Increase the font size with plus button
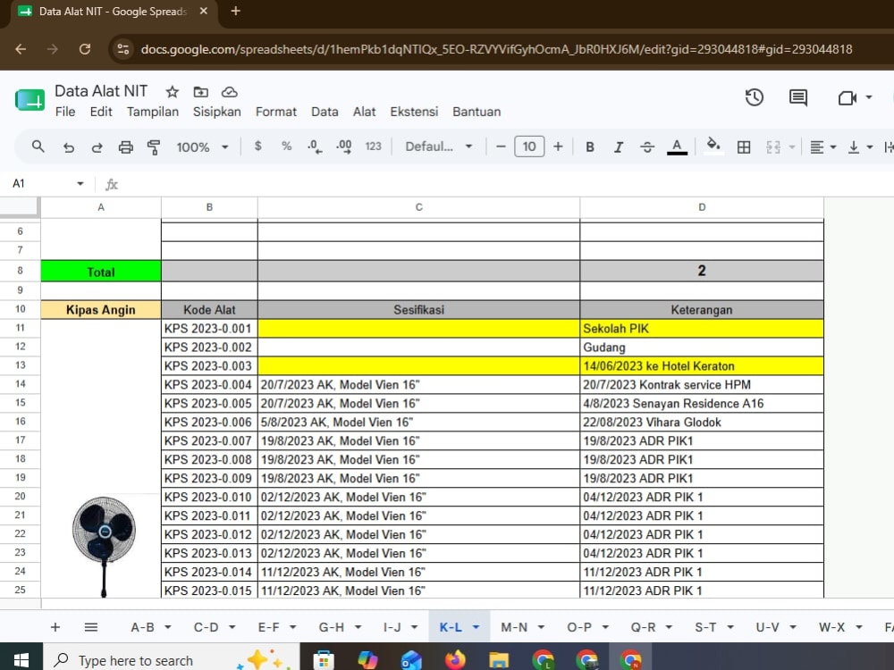 (558, 147)
